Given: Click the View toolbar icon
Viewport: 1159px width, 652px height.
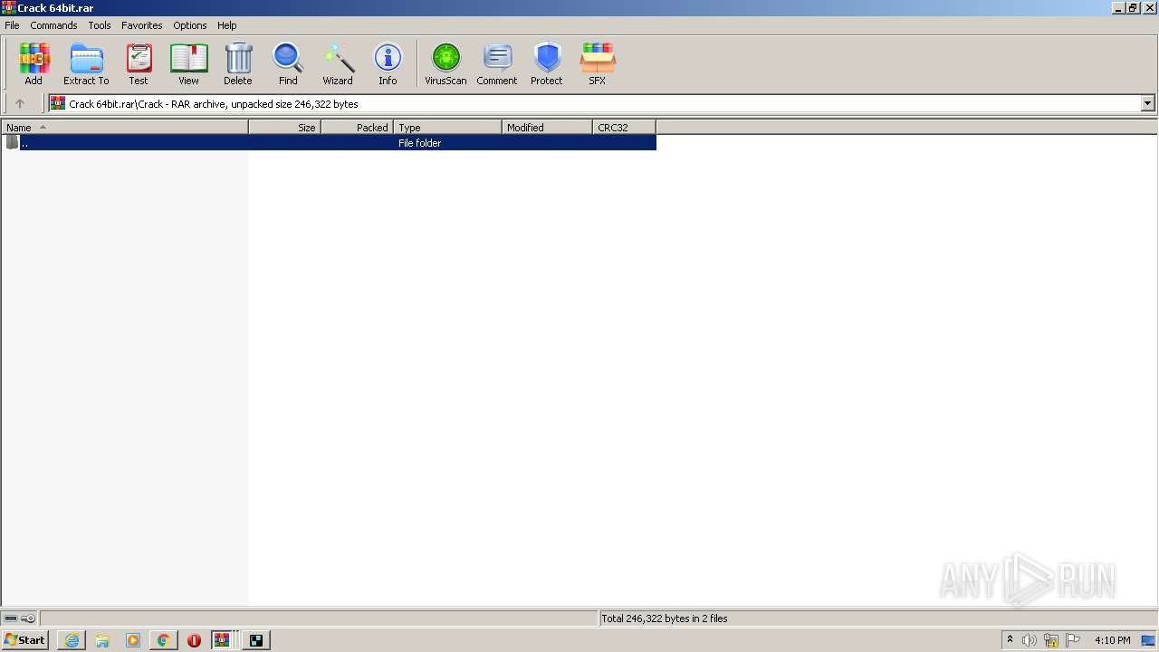Looking at the screenshot, I should [188, 63].
